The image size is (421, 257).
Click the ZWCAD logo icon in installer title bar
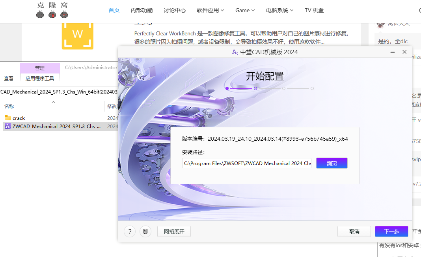235,52
